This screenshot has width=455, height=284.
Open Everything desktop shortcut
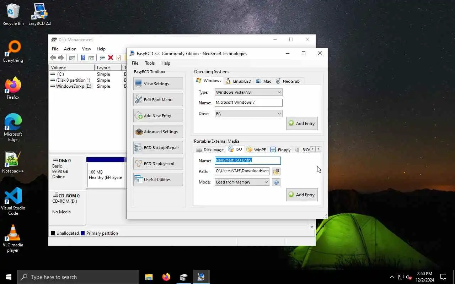[x=13, y=51]
